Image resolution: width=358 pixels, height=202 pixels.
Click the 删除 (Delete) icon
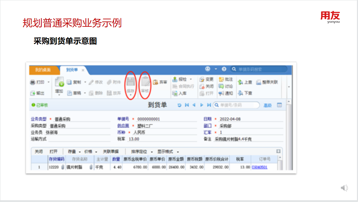click(91, 93)
